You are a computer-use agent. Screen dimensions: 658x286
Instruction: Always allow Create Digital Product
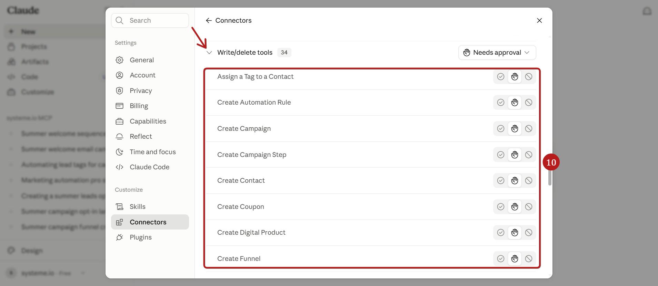(x=501, y=233)
